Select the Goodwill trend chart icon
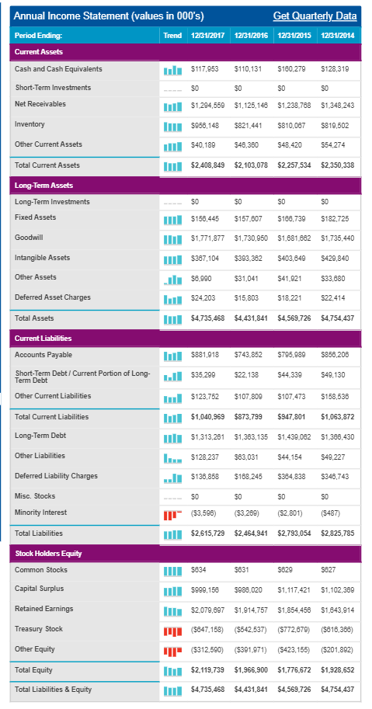The image size is (372, 709). coord(172,238)
